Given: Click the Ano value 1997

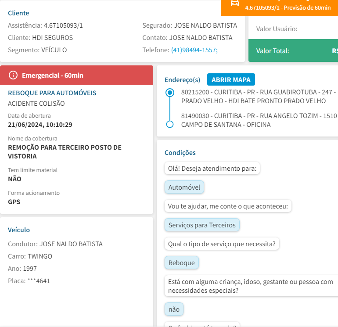Looking at the screenshot, I should pos(29,269).
